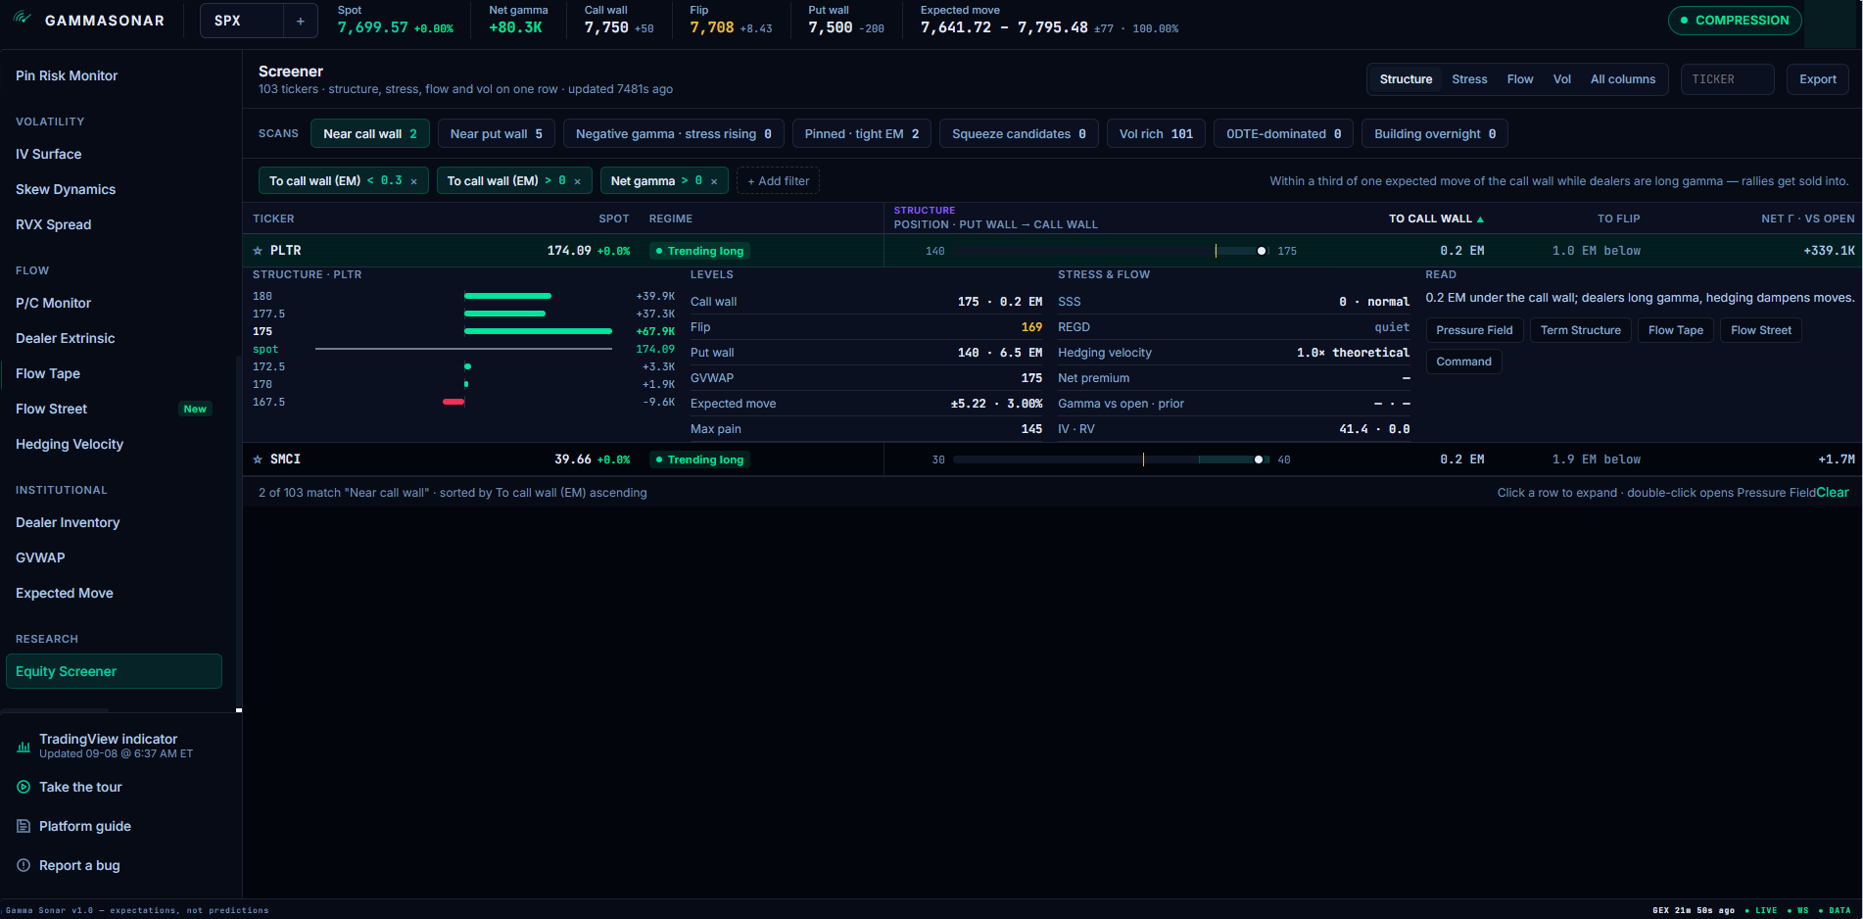The image size is (1863, 919).
Task: Toggle Pinned tight EM scan
Action: pyautogui.click(x=862, y=134)
